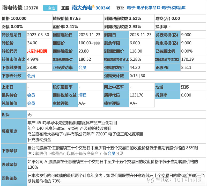The height and width of the screenshot is (186, 207).
Task: Click the 募资用途 row label
Action: [x=14, y=131]
